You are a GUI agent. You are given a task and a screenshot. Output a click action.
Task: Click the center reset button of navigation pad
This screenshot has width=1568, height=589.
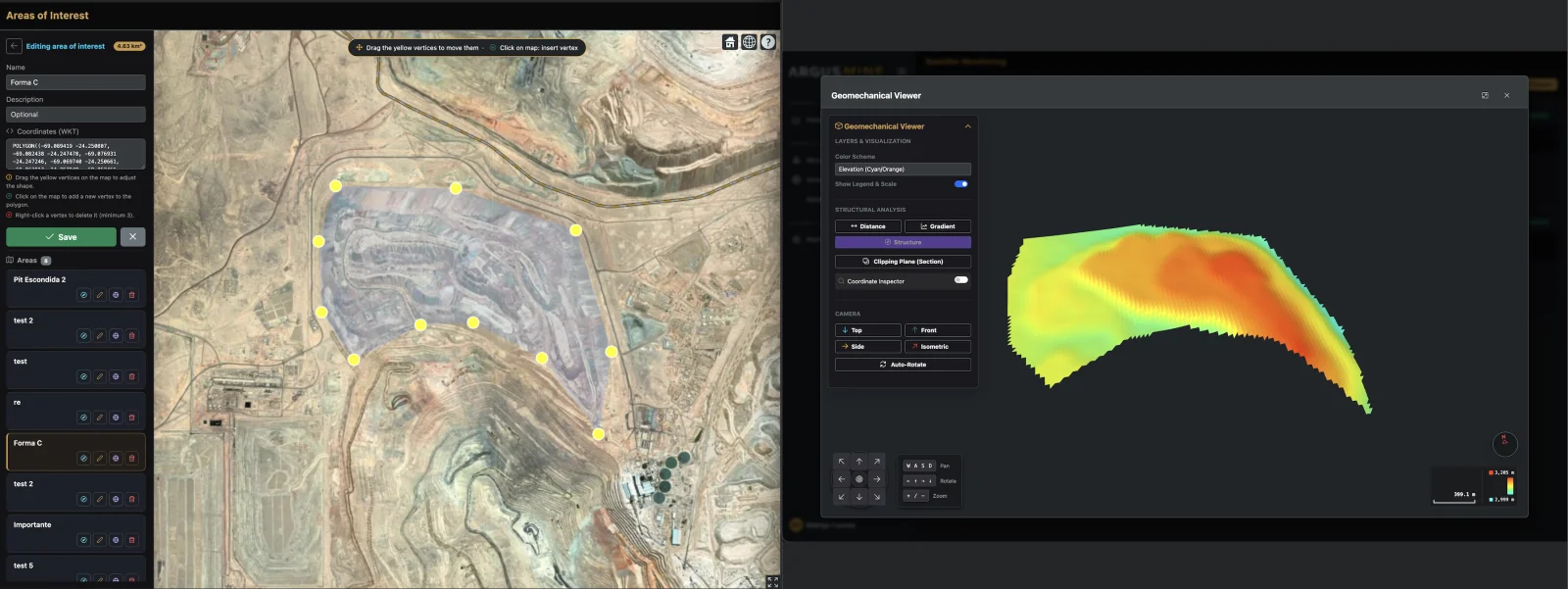[859, 479]
